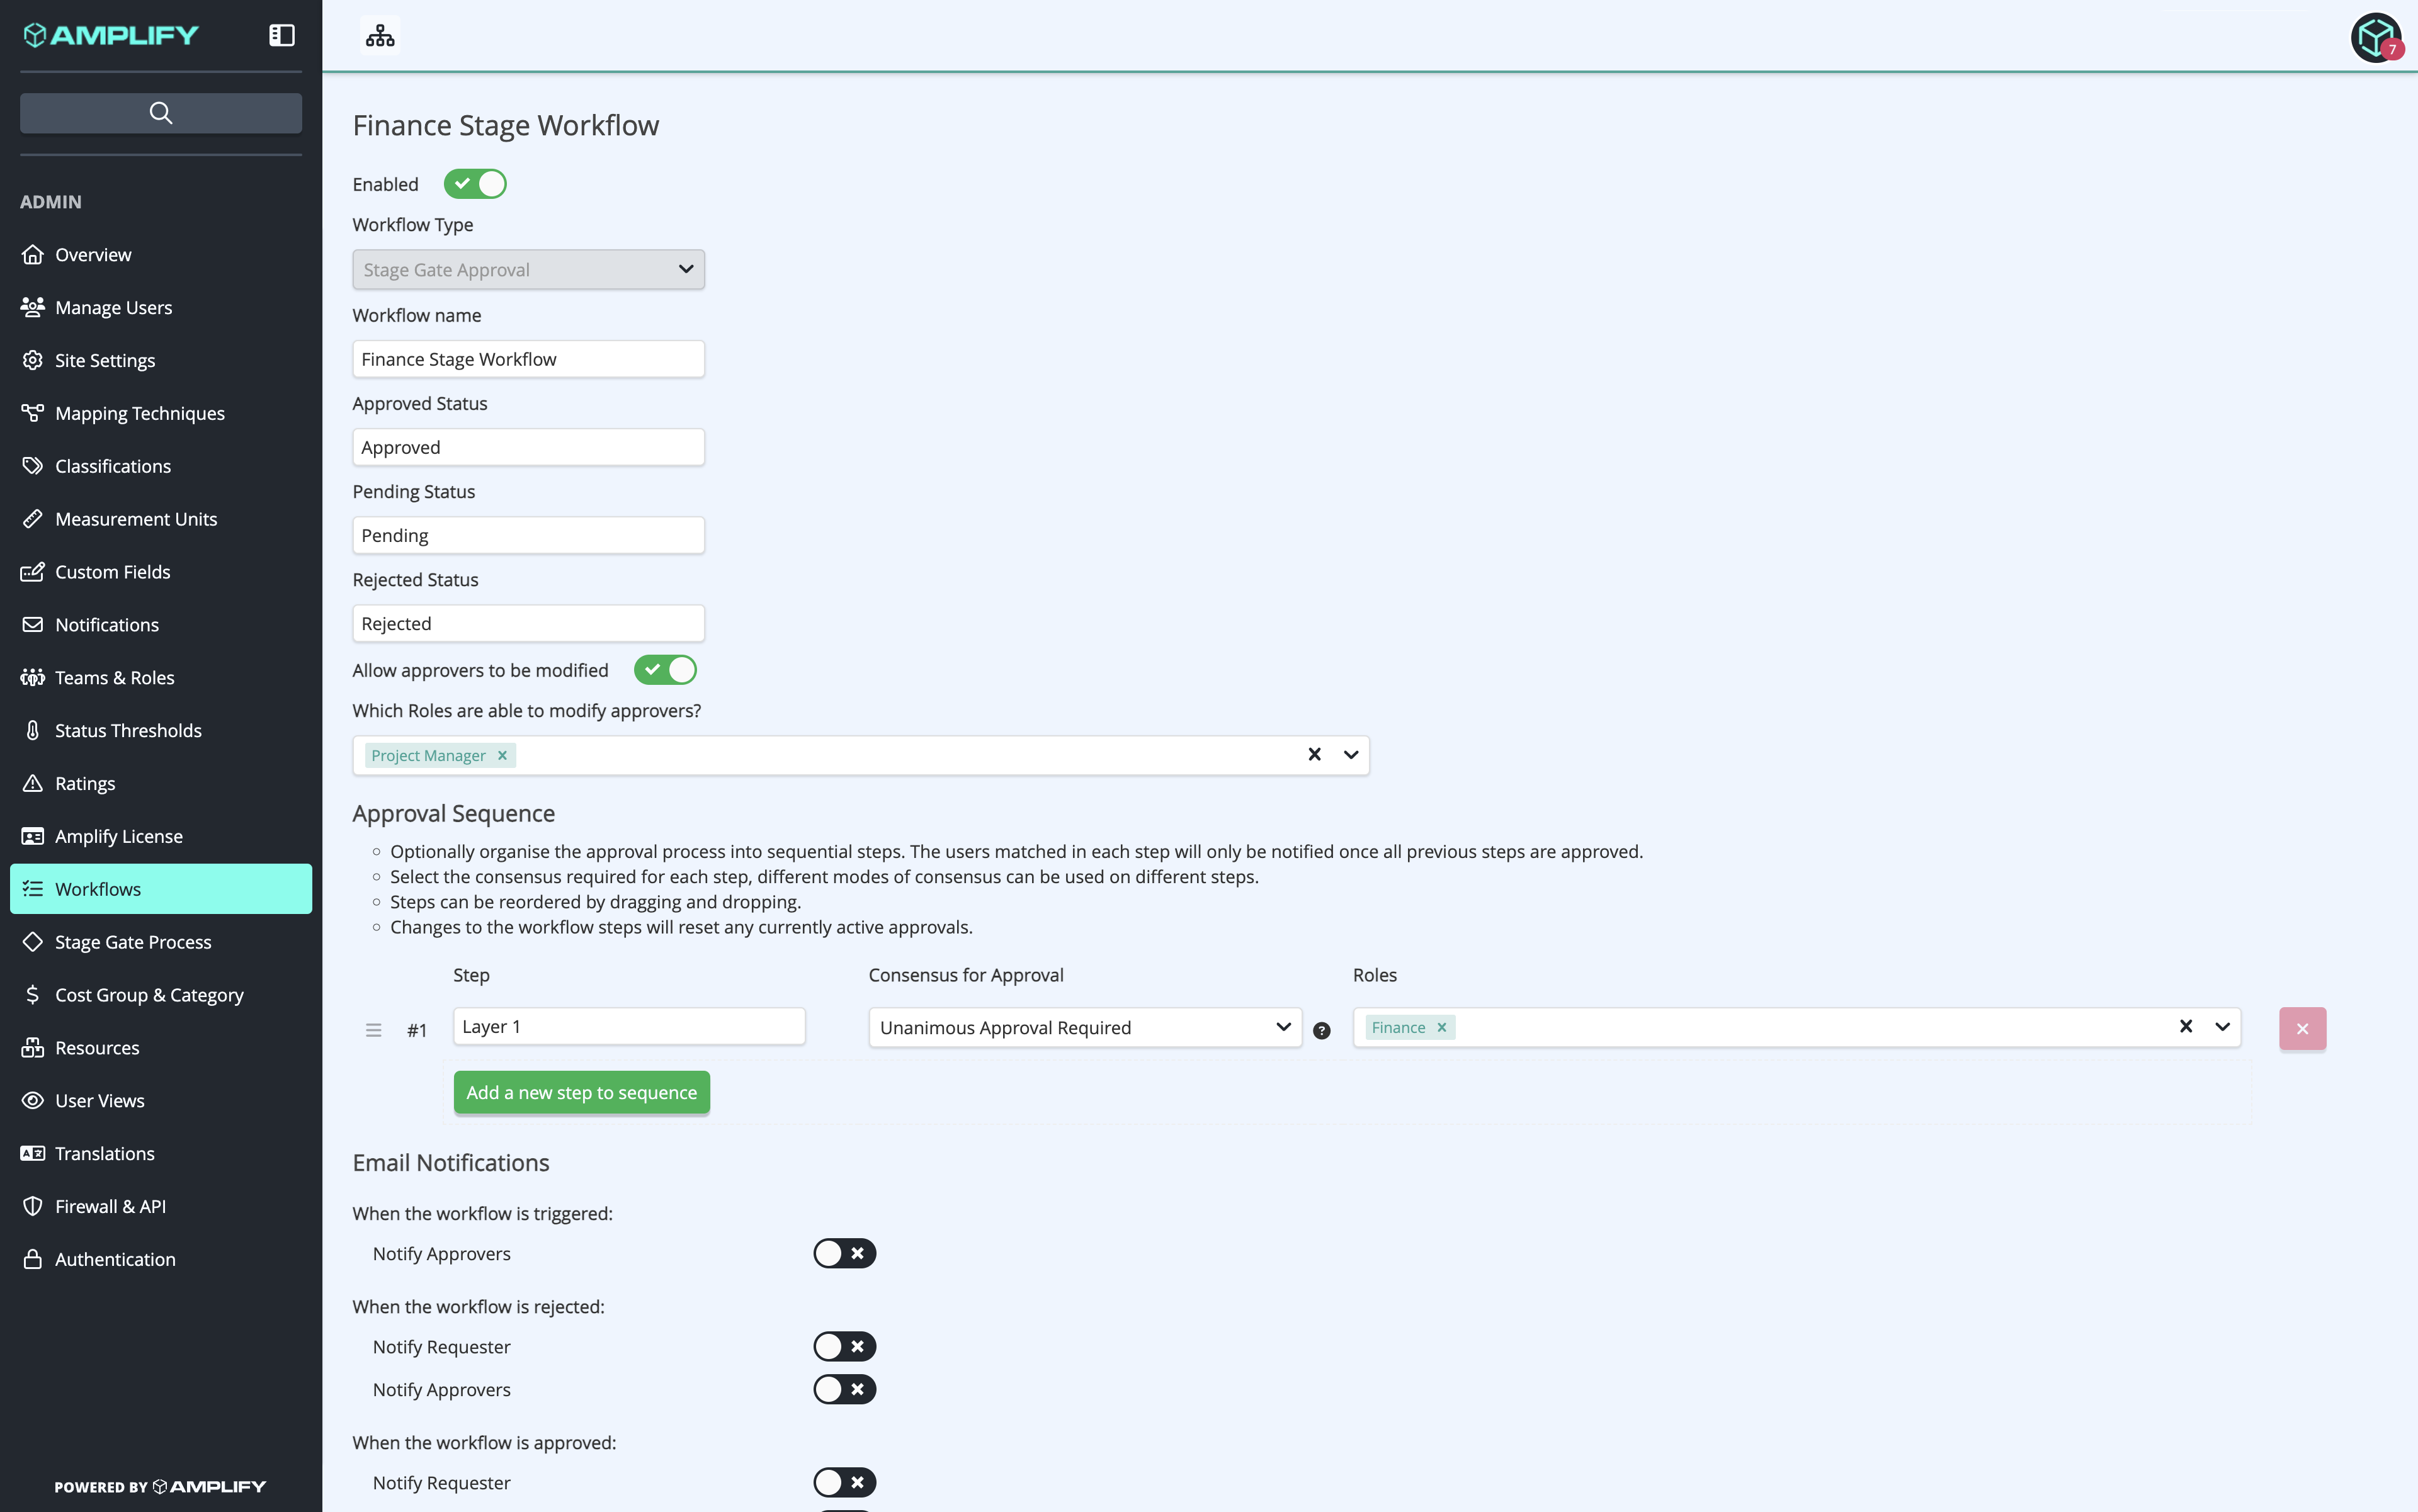Click the Pending Status input field
Screen dimensions: 2418x1512
pyautogui.click(x=528, y=535)
